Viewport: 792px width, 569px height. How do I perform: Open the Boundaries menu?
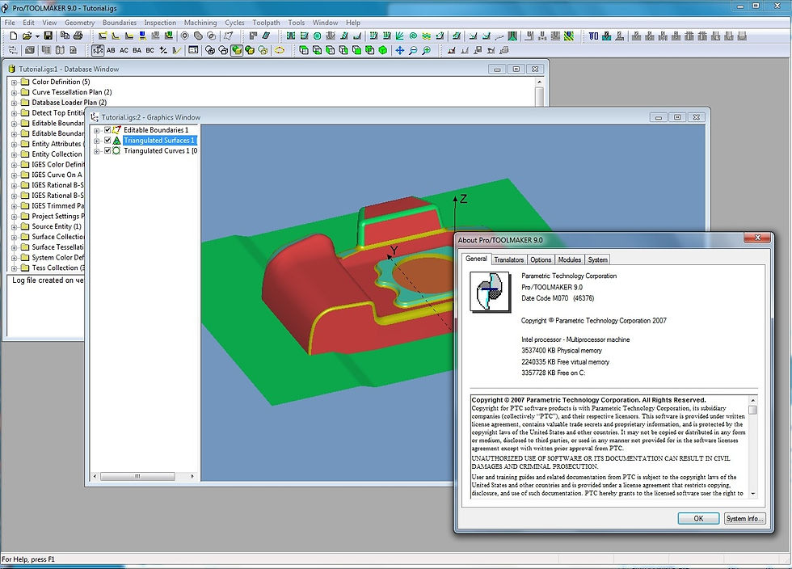click(120, 23)
